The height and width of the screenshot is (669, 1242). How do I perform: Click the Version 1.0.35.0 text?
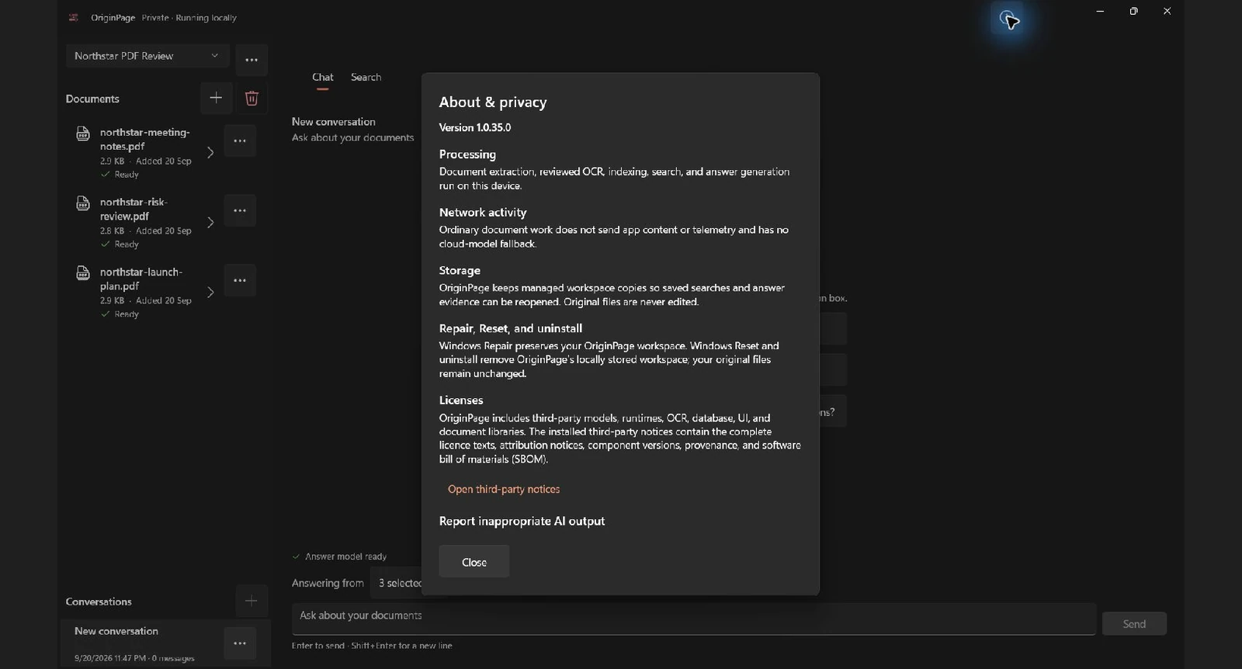point(475,127)
